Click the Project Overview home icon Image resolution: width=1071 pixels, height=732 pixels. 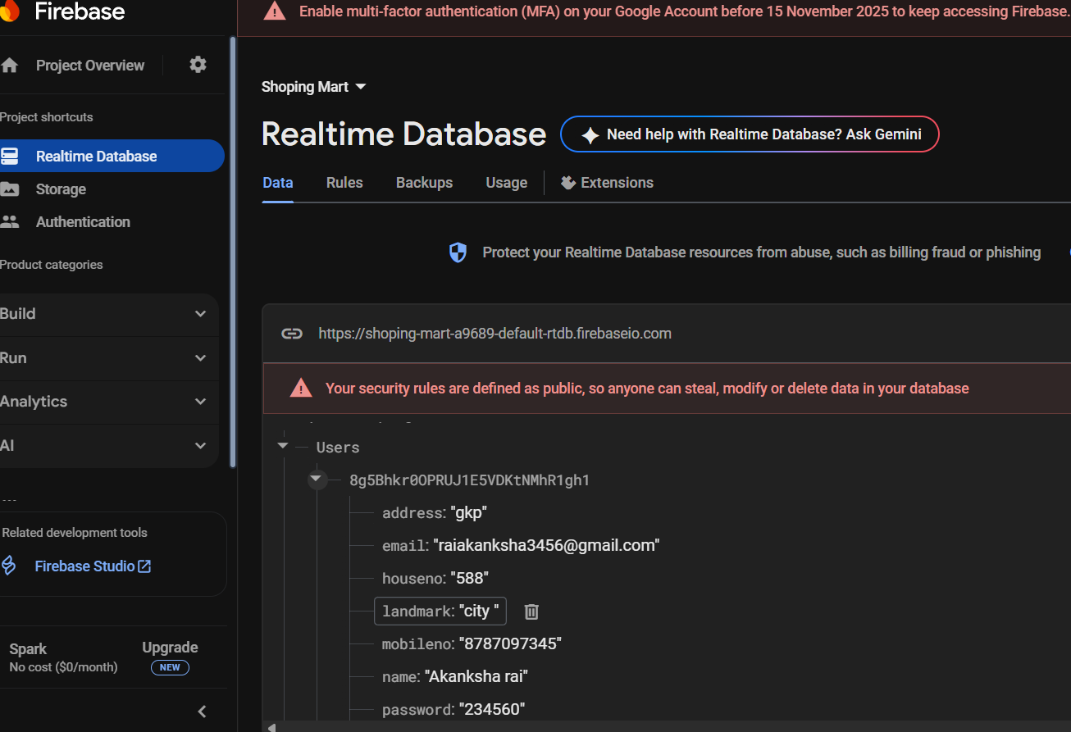click(10, 66)
